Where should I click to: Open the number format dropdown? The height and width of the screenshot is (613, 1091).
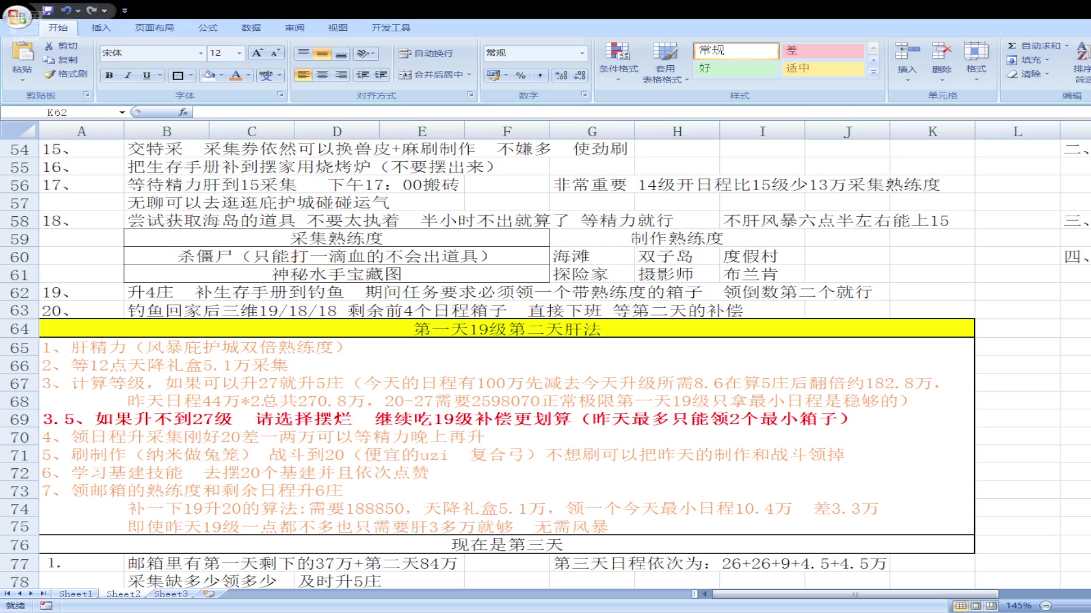[582, 53]
